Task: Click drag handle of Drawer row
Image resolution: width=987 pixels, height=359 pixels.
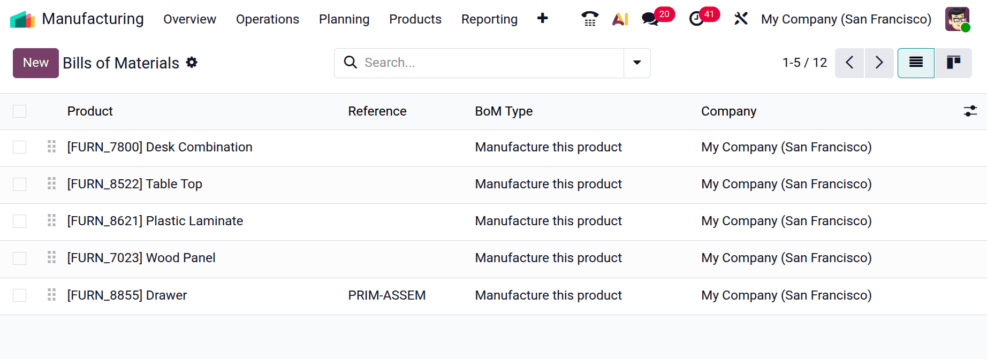Action: click(51, 295)
